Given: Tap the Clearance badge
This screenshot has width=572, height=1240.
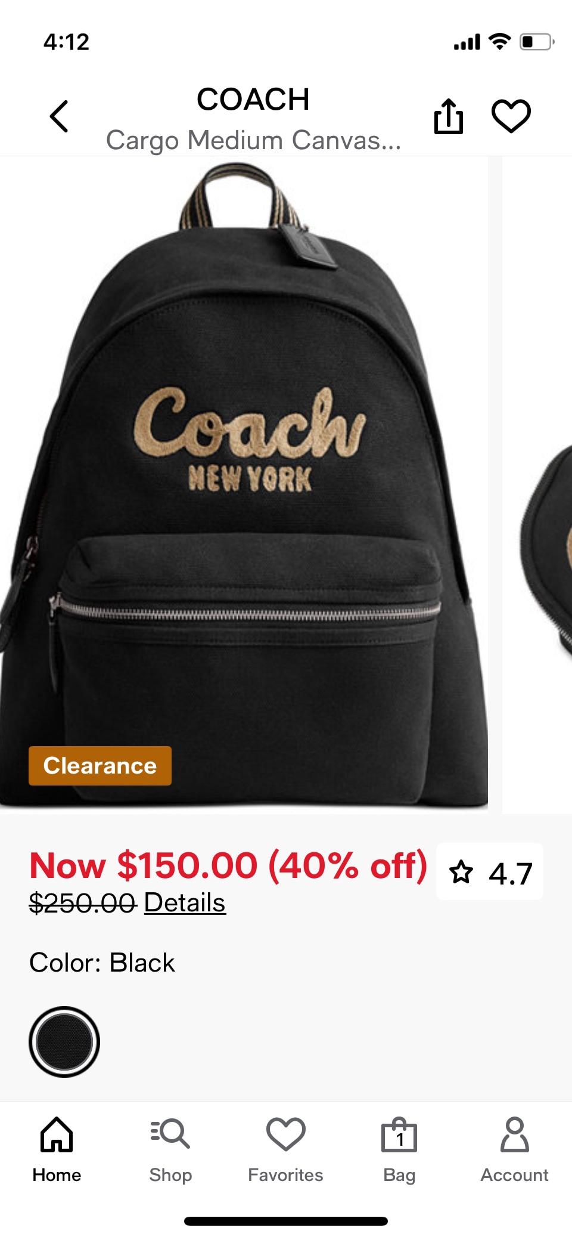Looking at the screenshot, I should point(100,765).
